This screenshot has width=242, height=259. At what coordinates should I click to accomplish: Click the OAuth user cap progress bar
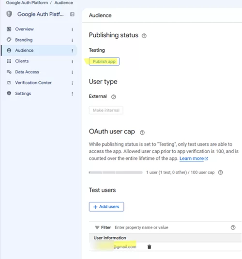pos(116,173)
